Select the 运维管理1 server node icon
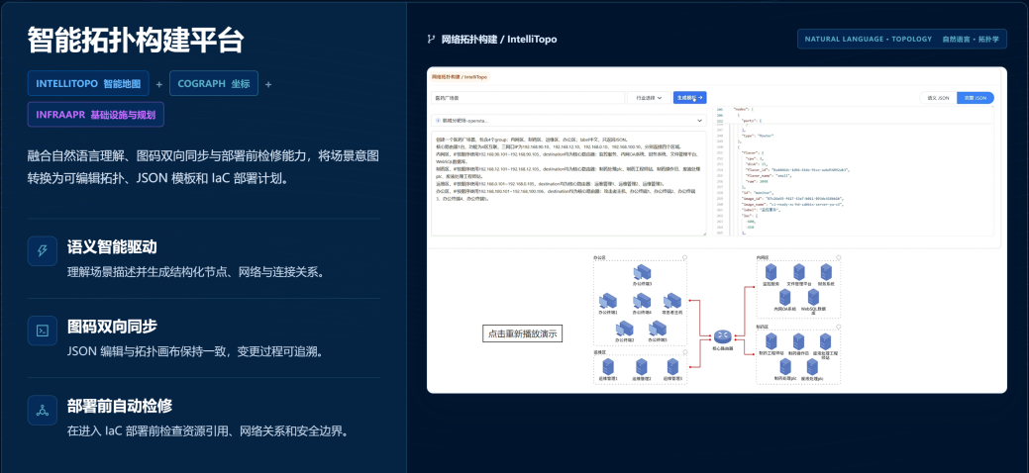Viewport: 1029px width, 473px height. [x=607, y=367]
